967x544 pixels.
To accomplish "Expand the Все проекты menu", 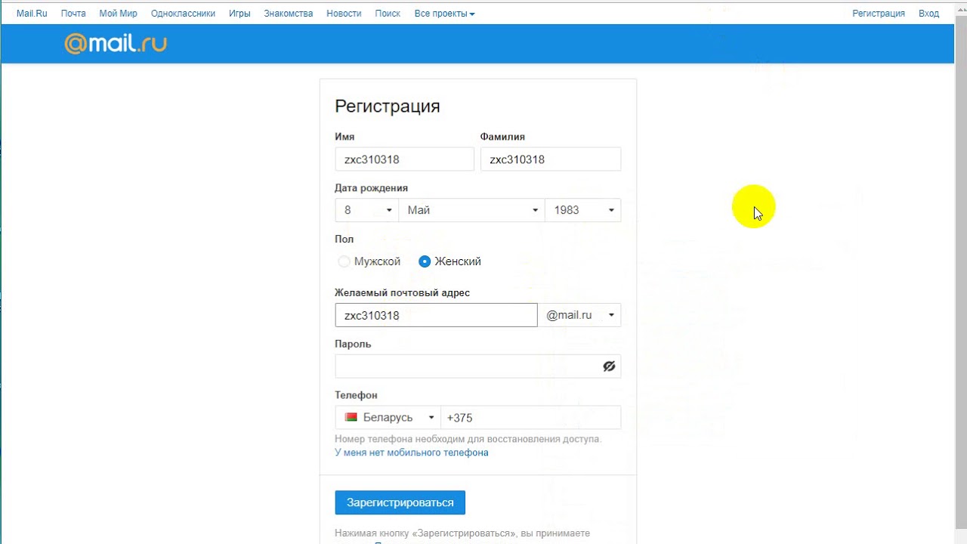I will 444,14.
